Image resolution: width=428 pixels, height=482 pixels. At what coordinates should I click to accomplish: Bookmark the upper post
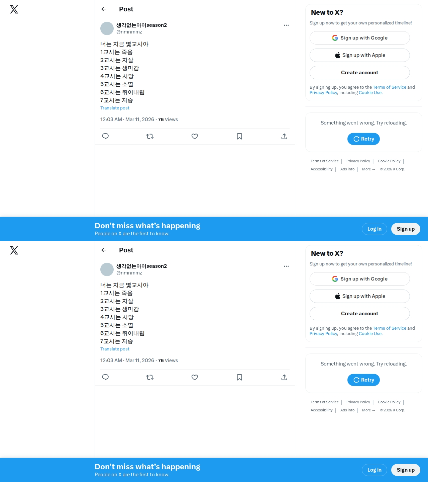click(x=239, y=136)
